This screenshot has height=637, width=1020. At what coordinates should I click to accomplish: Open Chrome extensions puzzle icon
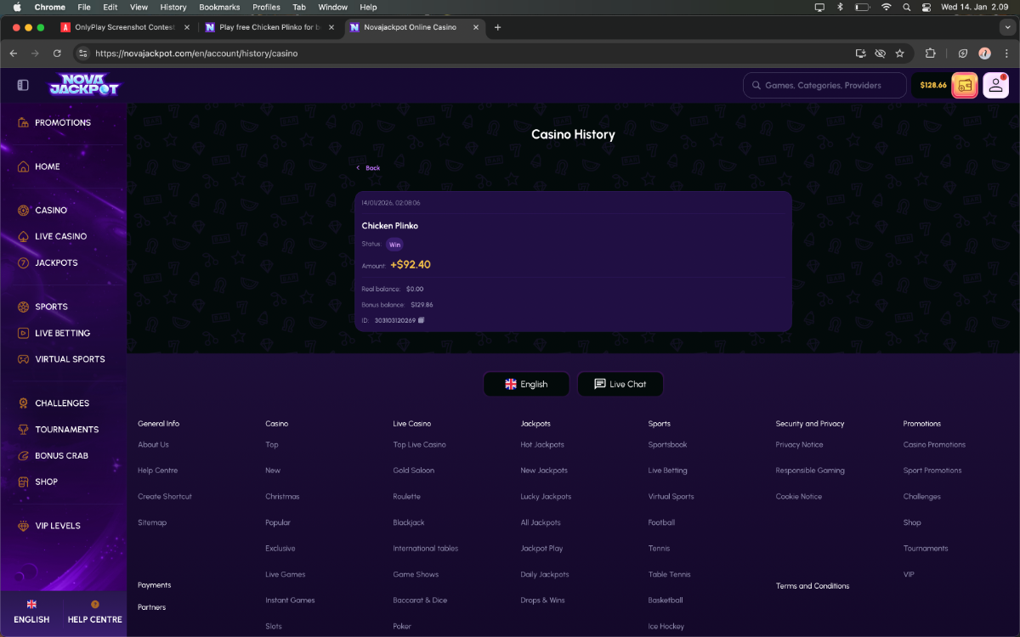point(930,53)
